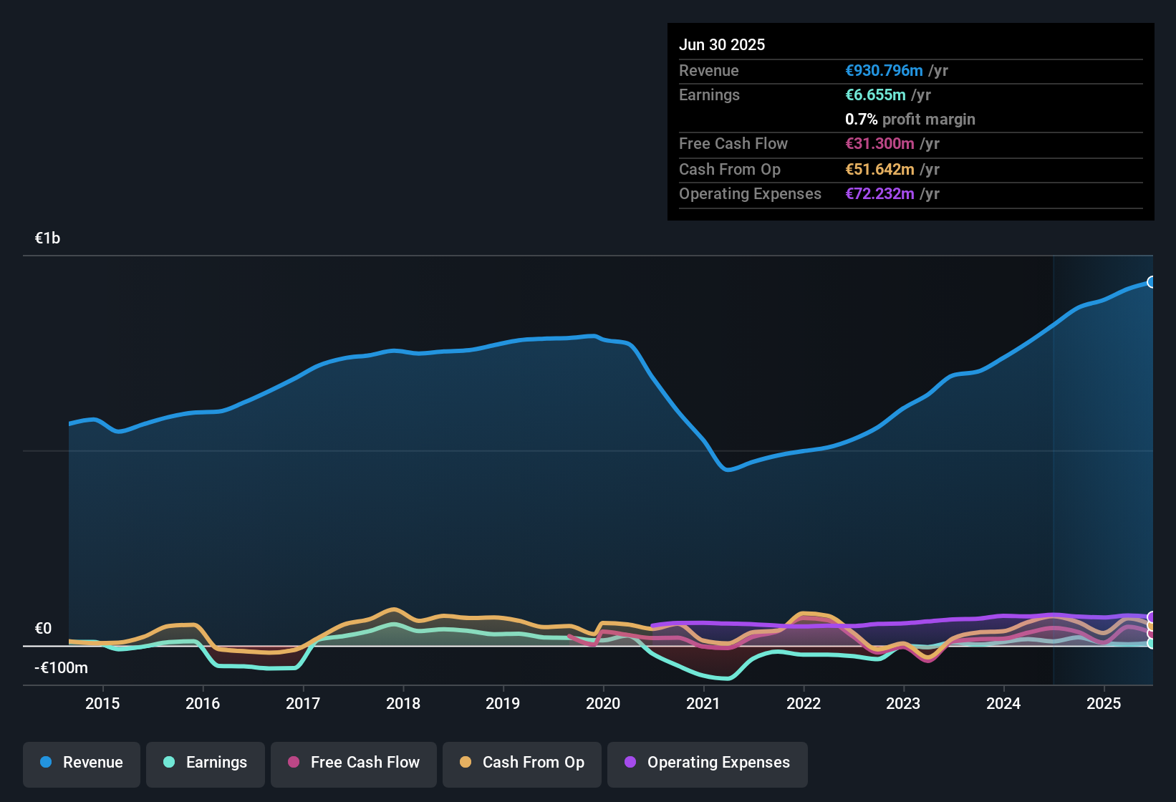The image size is (1176, 802).
Task: Click the orange Cash From Op dot
Action: (466, 763)
